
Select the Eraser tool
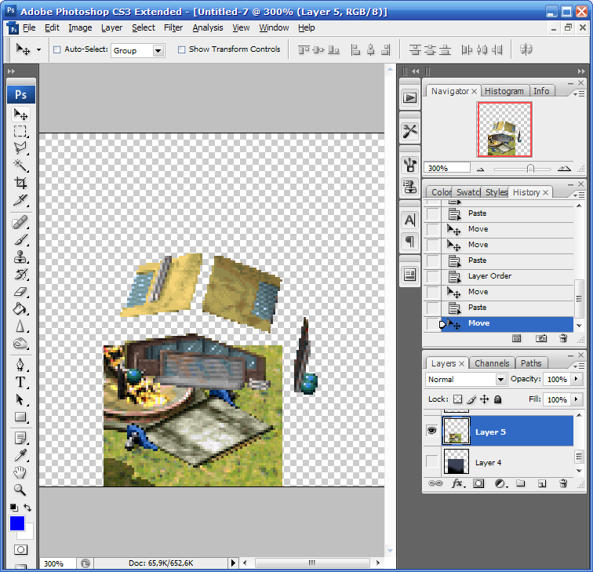(20, 292)
